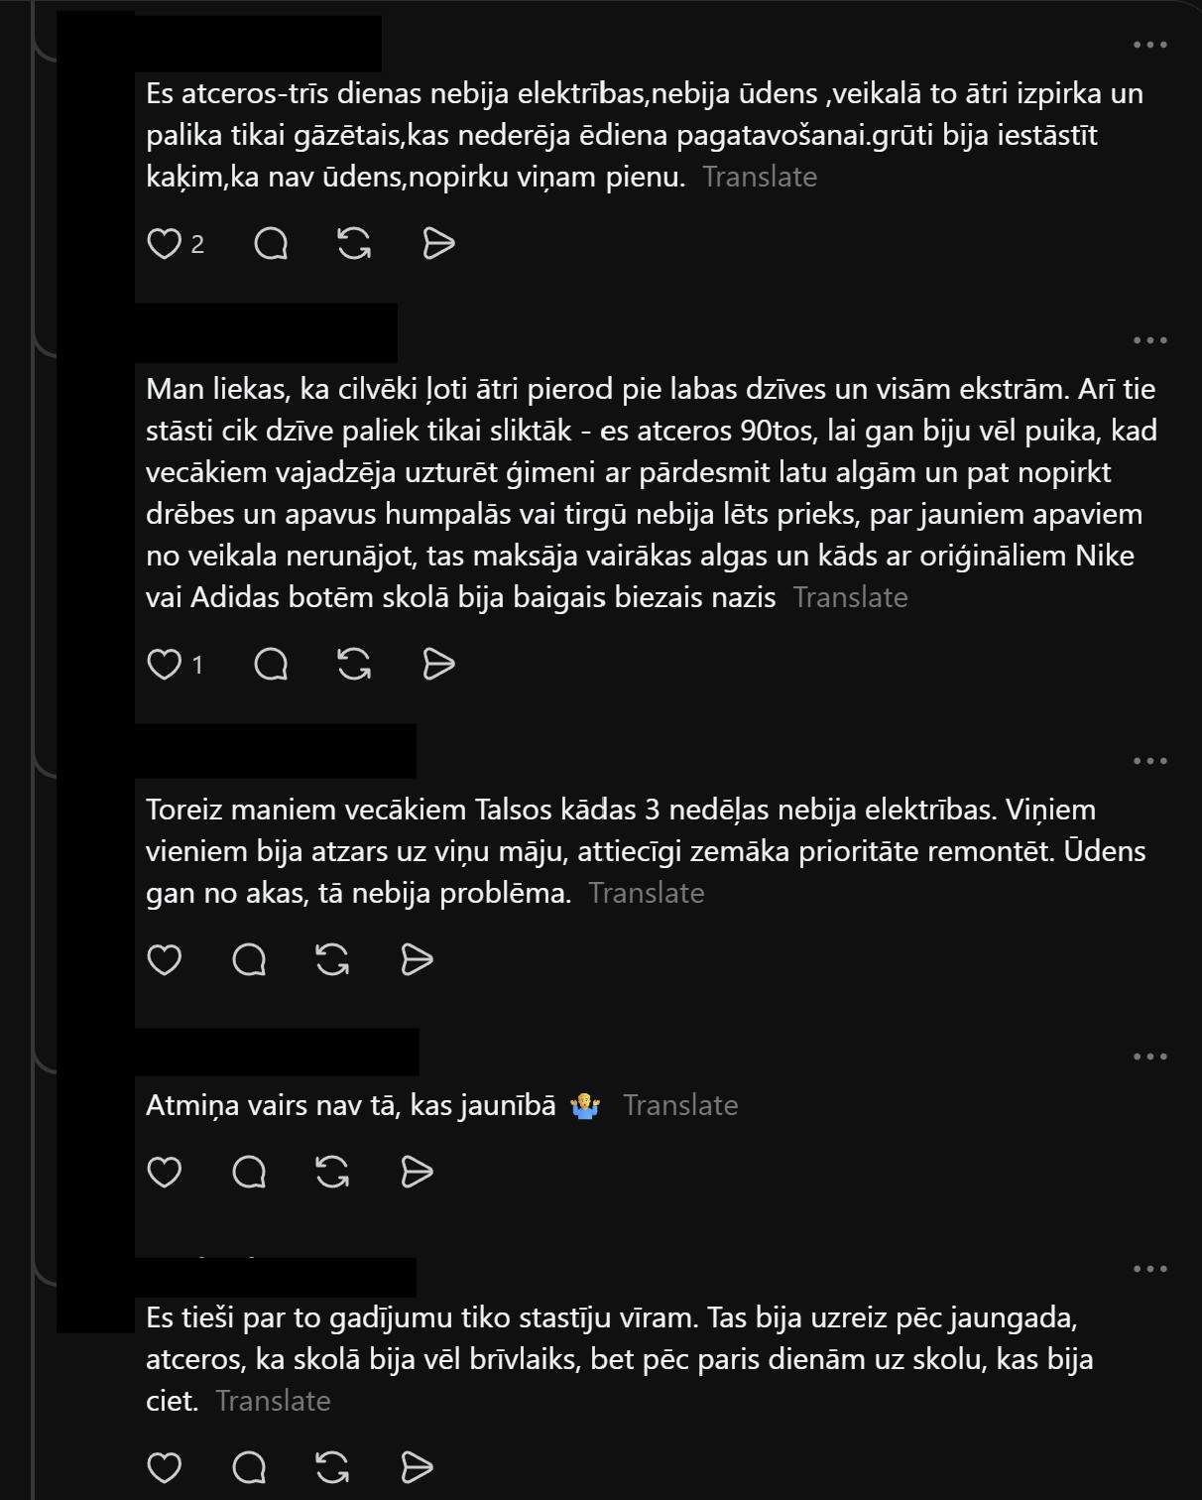Share the Talsos three weeks comment
Viewport: 1202px width, 1500px height.
tap(417, 959)
